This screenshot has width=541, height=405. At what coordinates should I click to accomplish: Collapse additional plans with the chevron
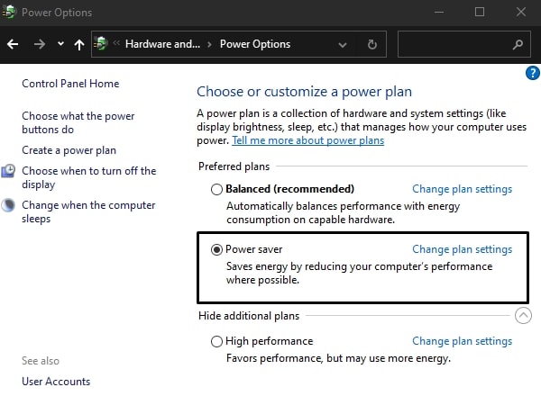click(523, 316)
